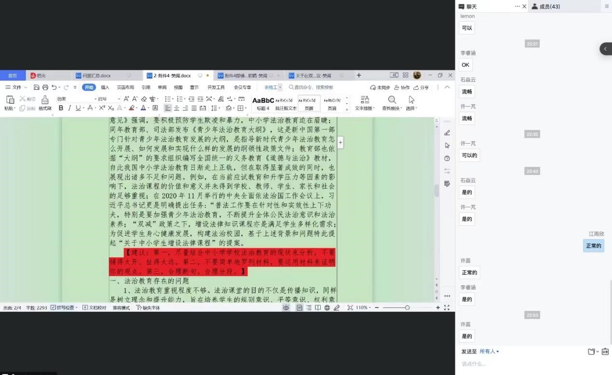Collapse the ribbon with the chevron arrow
This screenshot has height=375, width=612.
[x=447, y=87]
